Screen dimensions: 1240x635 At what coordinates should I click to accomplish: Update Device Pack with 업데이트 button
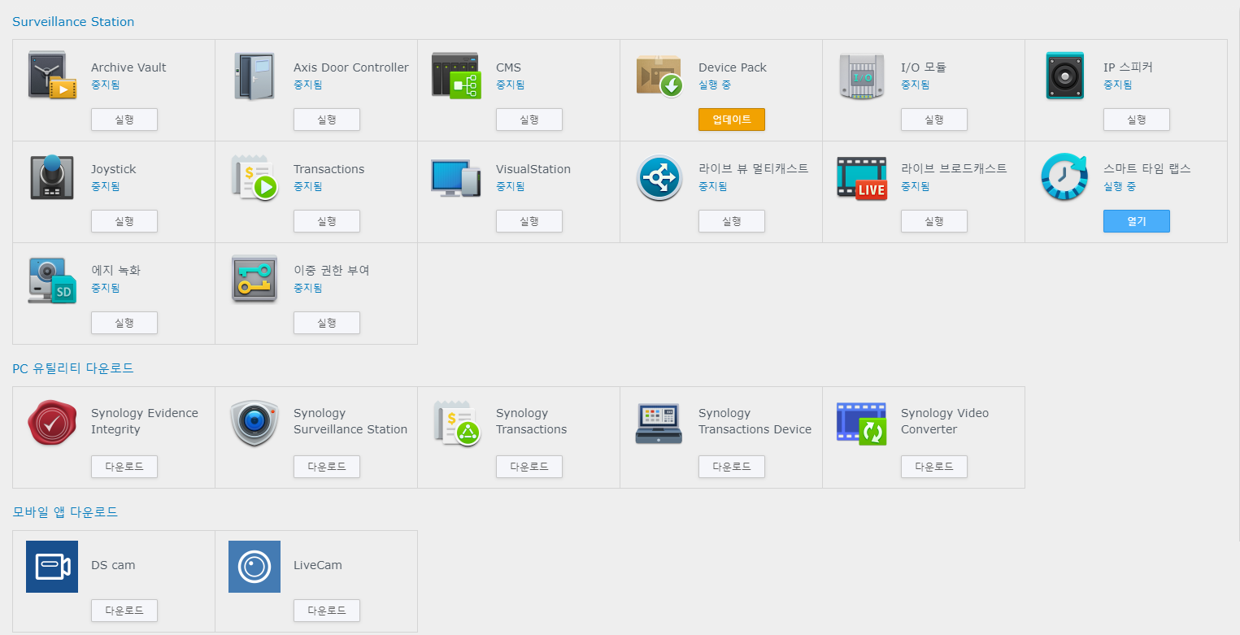pyautogui.click(x=732, y=120)
